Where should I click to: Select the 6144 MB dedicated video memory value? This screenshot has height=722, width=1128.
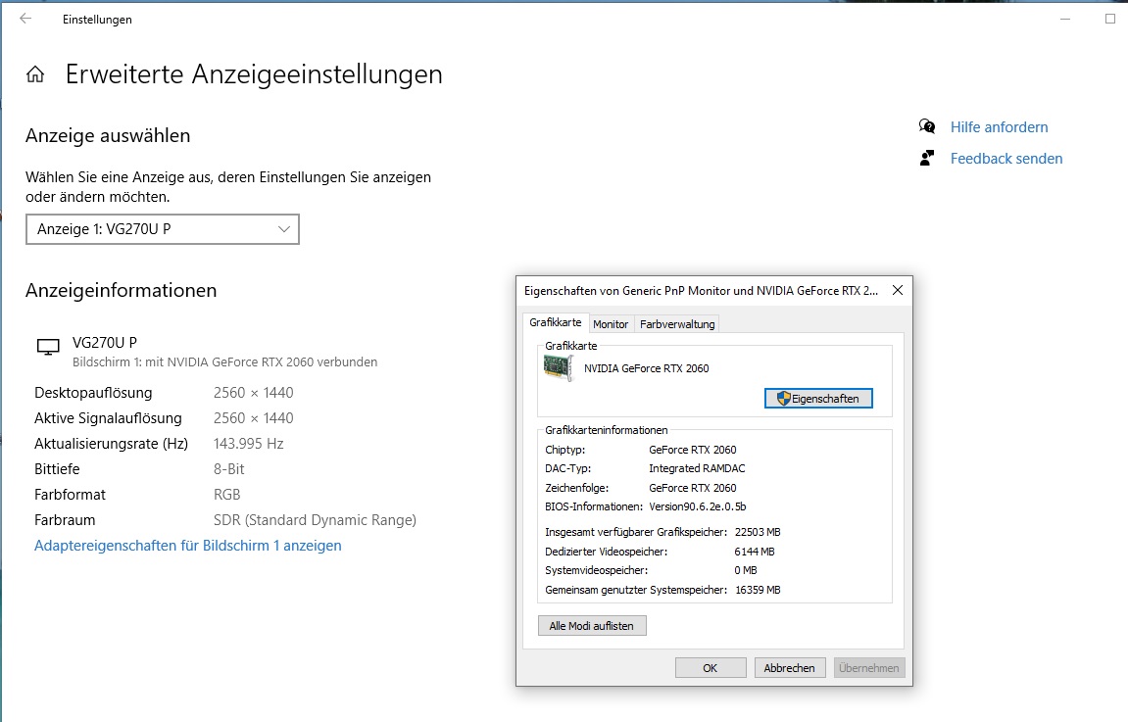coord(755,552)
